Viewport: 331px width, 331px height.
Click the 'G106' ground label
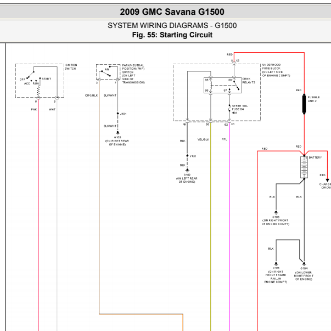click(x=276, y=217)
